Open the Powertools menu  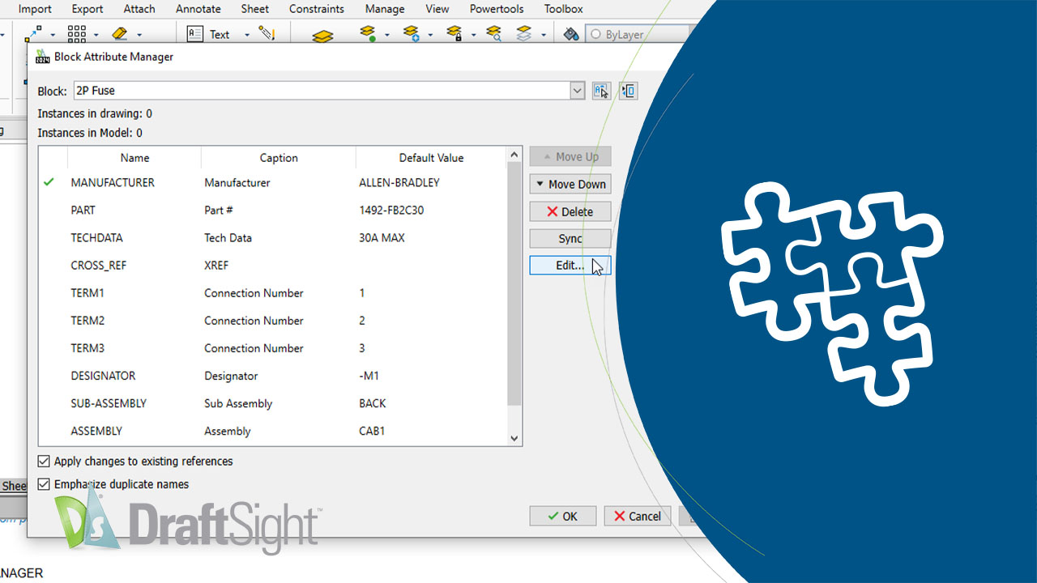click(497, 9)
